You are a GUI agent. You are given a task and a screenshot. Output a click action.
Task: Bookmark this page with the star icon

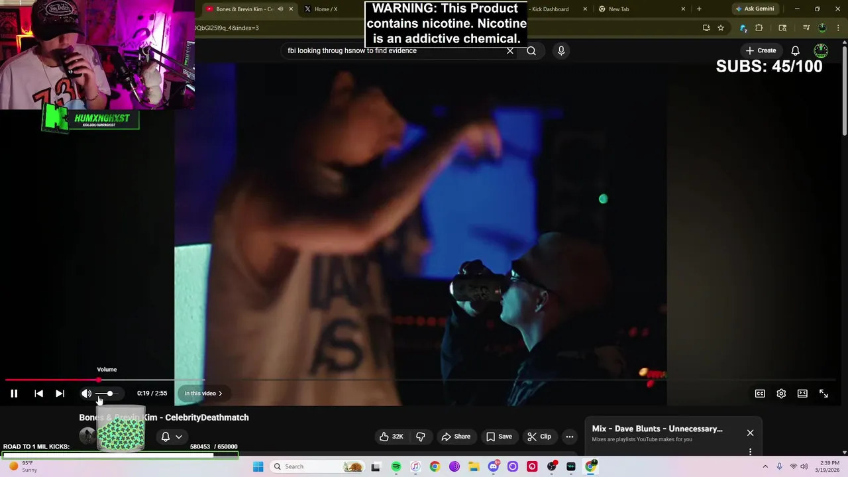[721, 28]
